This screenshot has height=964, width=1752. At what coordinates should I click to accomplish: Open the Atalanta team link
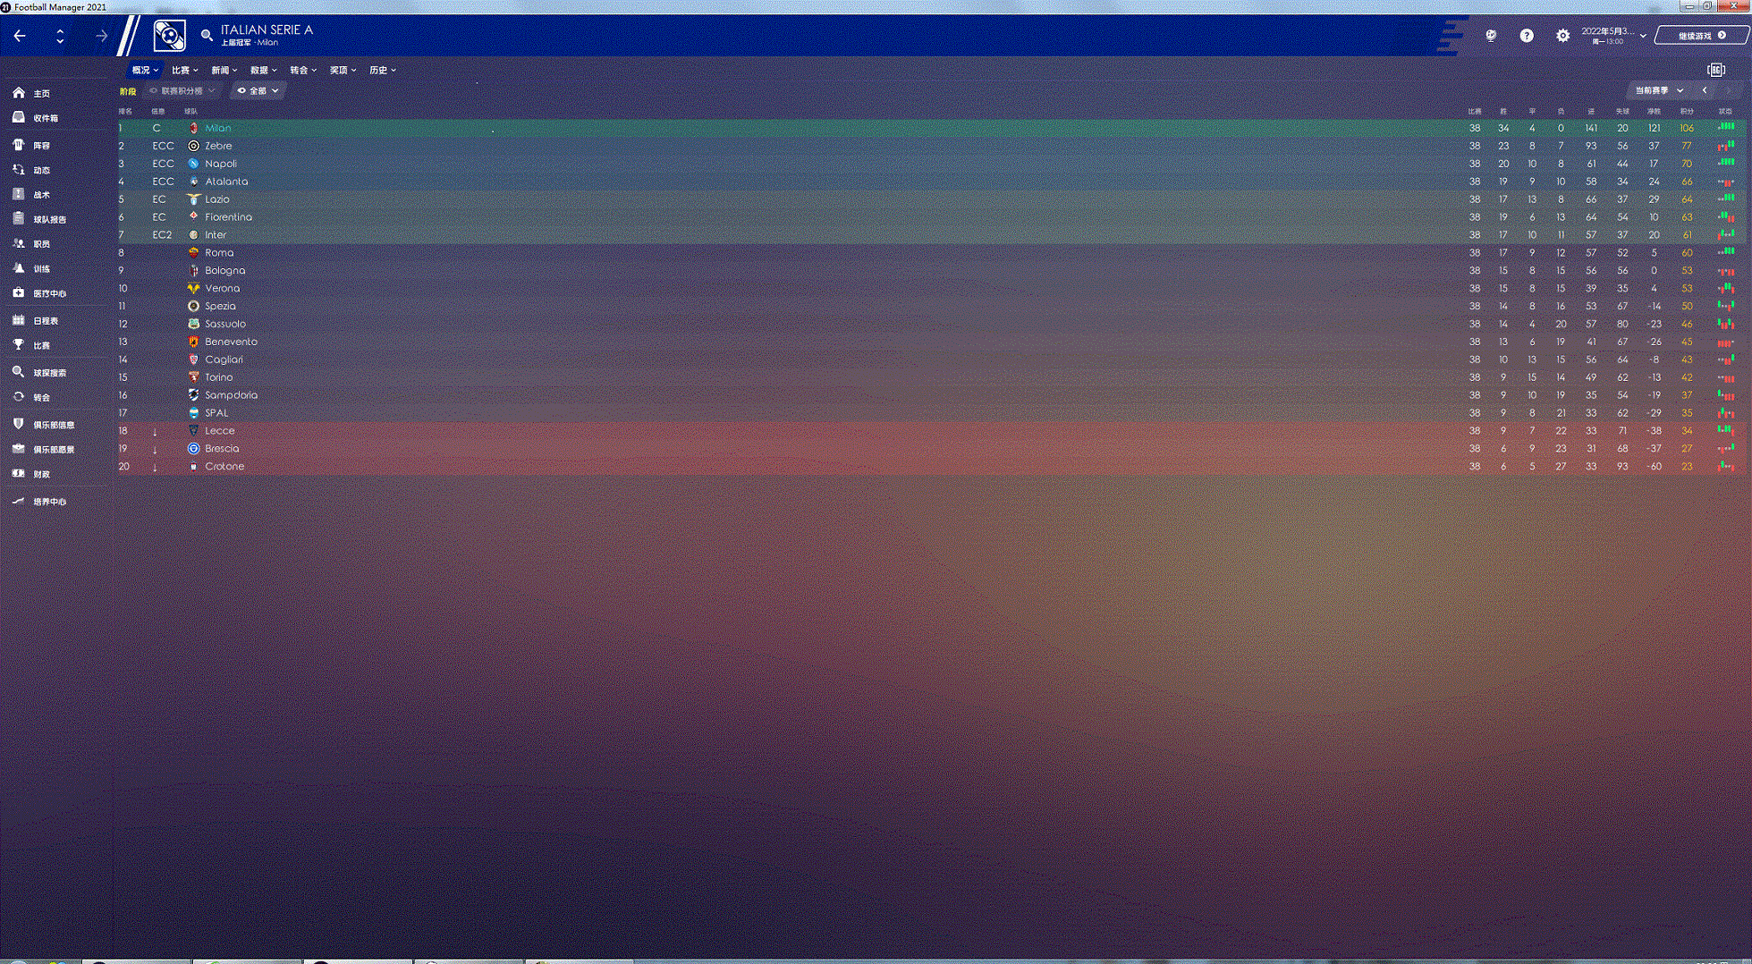(226, 182)
